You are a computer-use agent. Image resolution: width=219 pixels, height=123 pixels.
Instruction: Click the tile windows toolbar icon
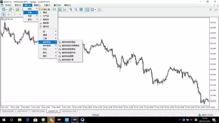[x=81, y=9]
